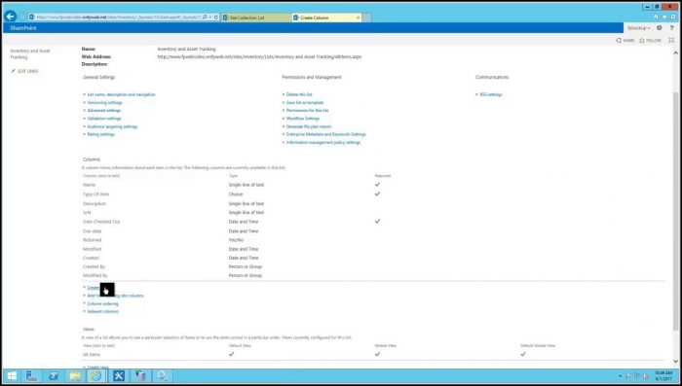682x386 pixels.
Task: Edit the Due date column
Action: 92,231
